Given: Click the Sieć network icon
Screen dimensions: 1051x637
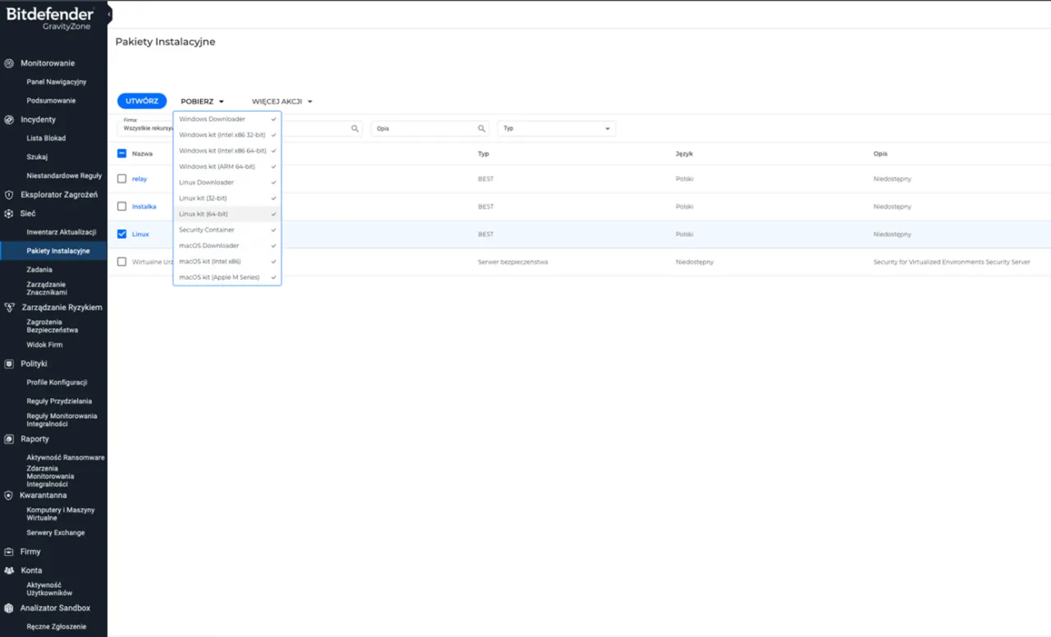Looking at the screenshot, I should click(9, 213).
